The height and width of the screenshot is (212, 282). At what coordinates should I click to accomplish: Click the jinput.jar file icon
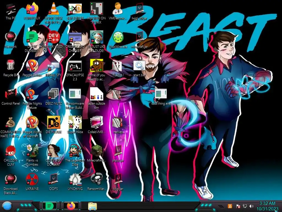coord(118,151)
